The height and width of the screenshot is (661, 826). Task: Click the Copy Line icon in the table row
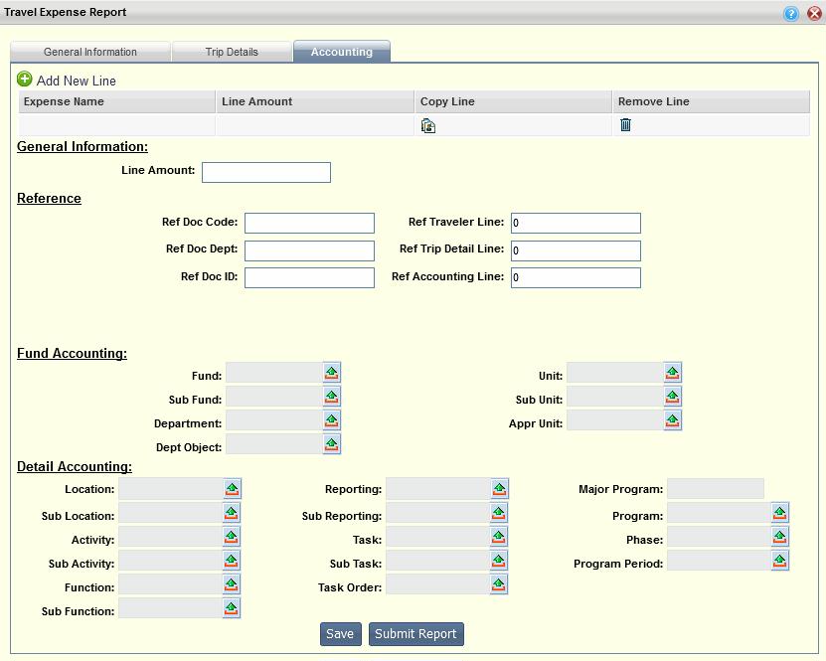point(427,126)
